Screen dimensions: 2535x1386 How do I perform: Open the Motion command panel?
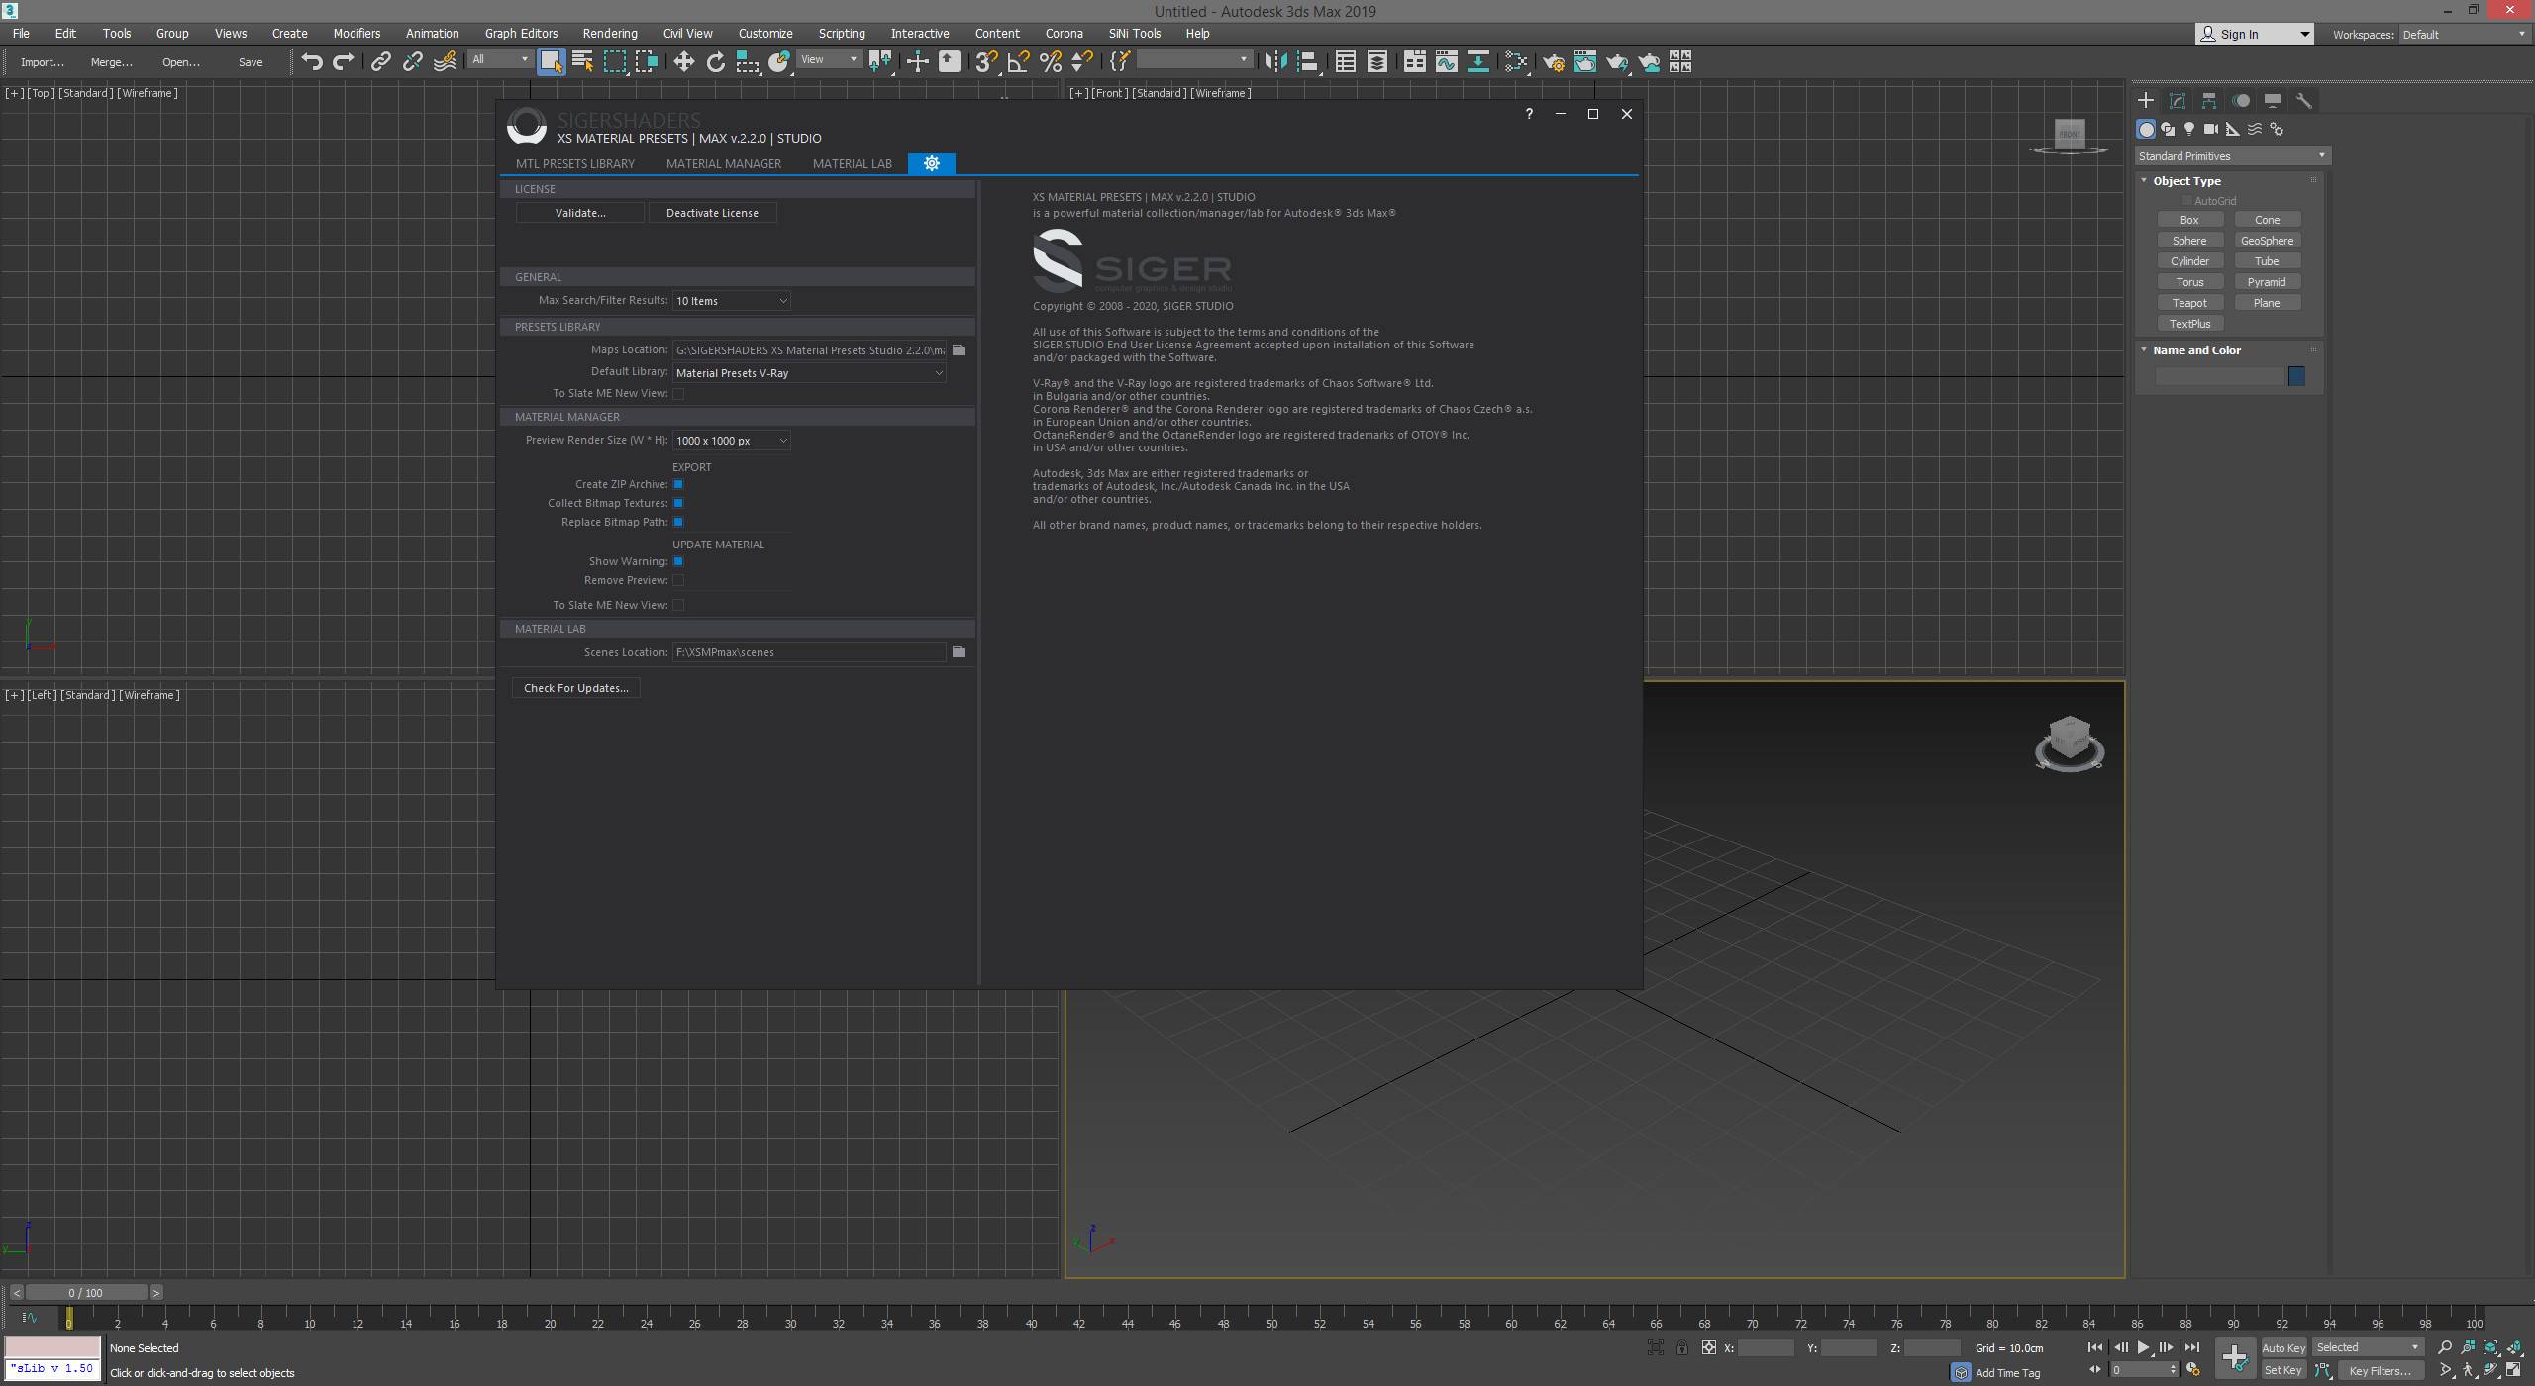pos(2241,100)
